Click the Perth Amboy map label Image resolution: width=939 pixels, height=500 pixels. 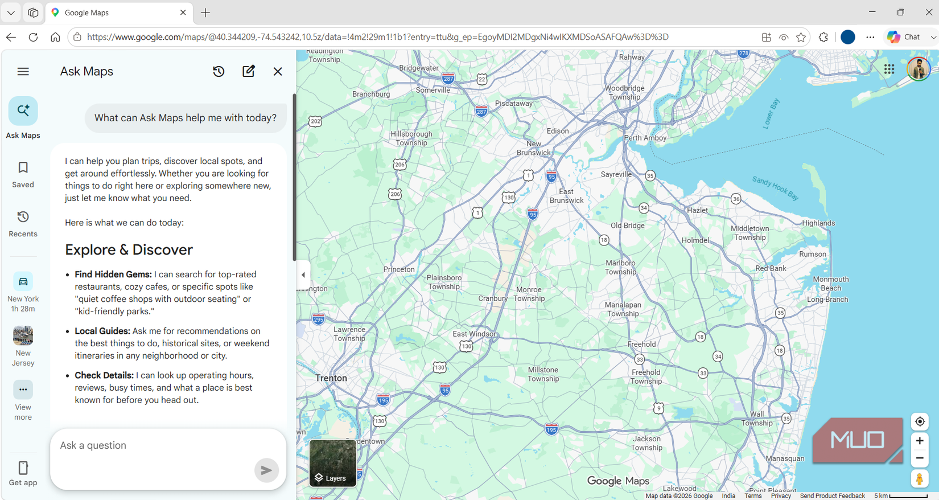point(645,138)
